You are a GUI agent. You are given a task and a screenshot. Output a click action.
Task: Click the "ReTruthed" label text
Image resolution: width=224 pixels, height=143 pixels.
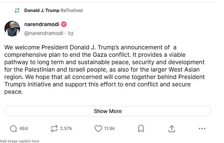click(72, 11)
